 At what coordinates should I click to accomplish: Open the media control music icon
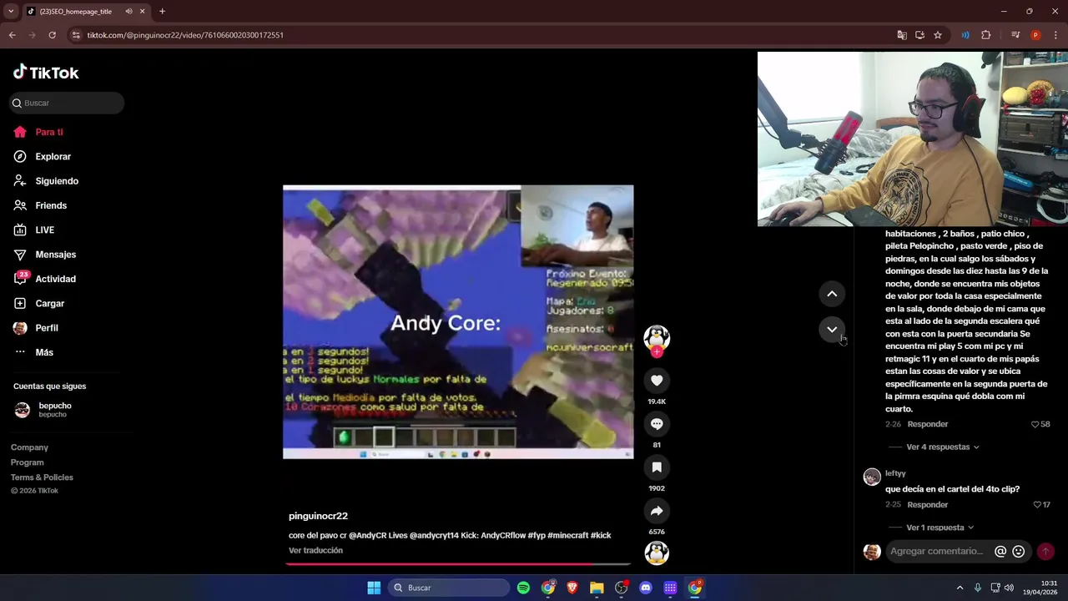click(x=1015, y=35)
